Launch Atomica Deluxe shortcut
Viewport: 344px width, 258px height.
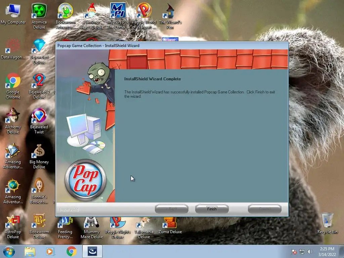pyautogui.click(x=39, y=16)
